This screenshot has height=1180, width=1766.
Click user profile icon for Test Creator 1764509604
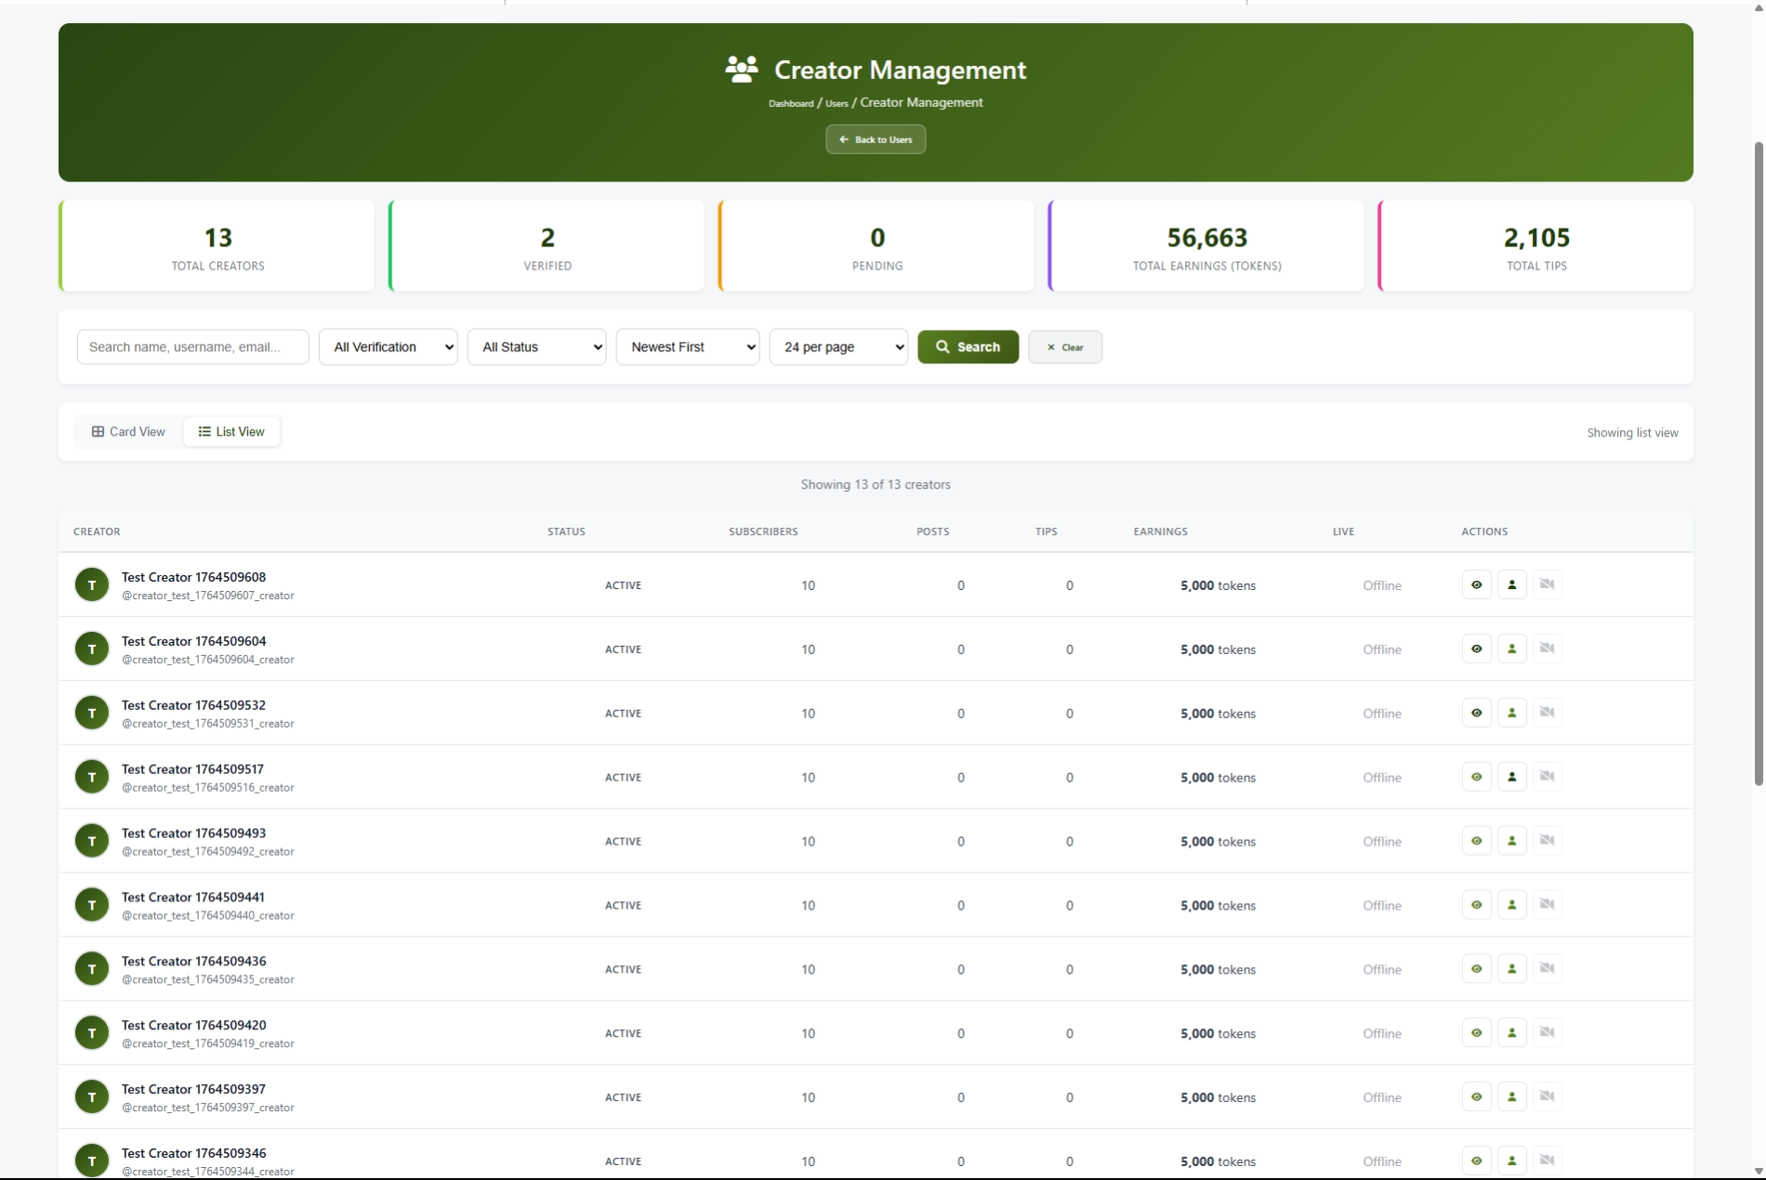[1511, 649]
